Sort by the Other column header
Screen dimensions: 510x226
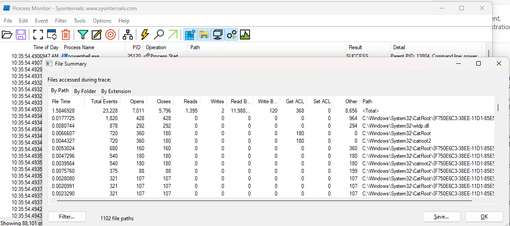[347, 101]
